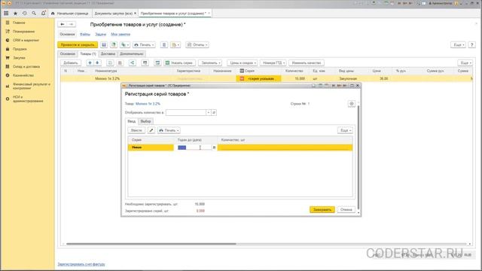Click the share/split row icon in goods toolbar

tap(133, 62)
